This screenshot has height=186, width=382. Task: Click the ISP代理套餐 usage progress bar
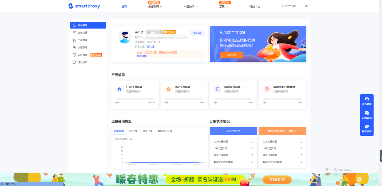tap(184, 99)
